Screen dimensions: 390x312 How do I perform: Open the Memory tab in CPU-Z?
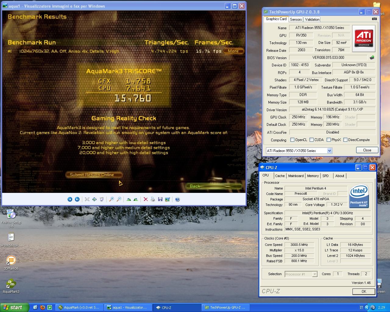pos(313,176)
